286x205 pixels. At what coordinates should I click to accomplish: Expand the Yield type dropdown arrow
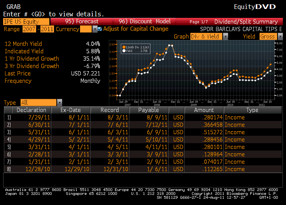tap(280, 37)
